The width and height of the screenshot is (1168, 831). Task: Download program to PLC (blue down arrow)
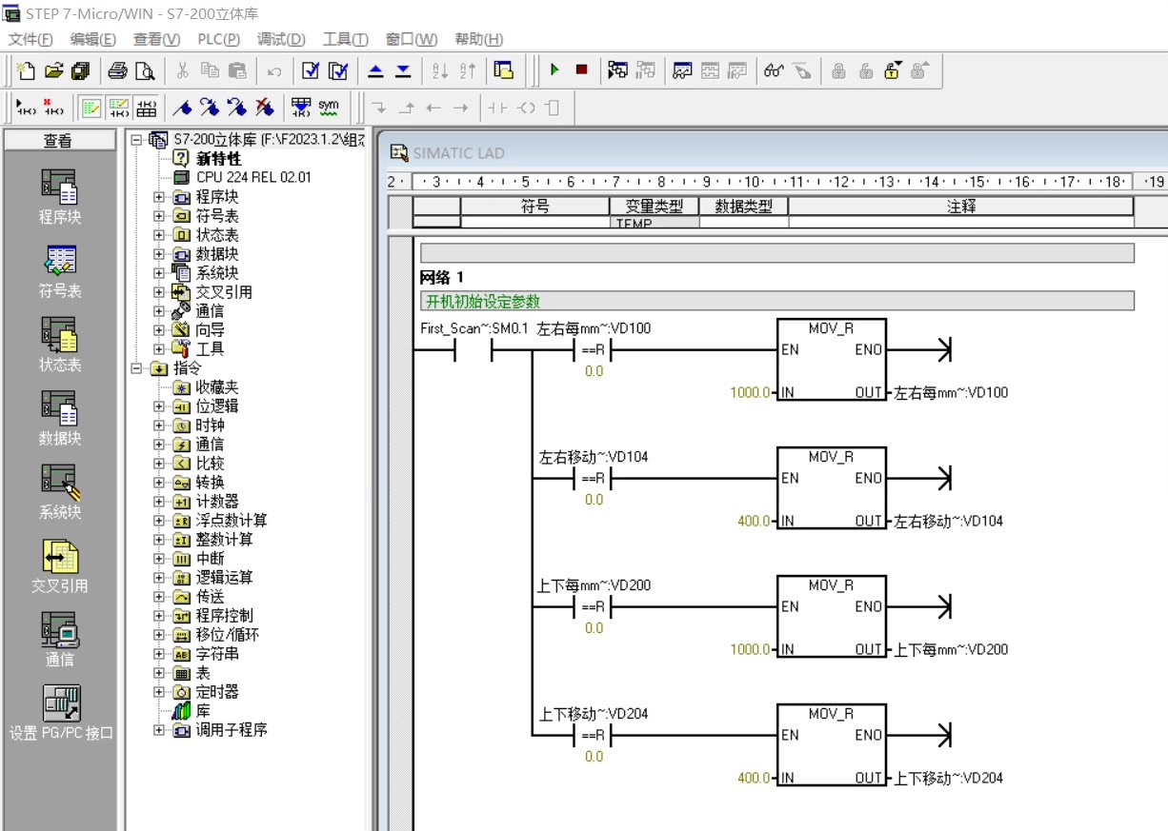[403, 70]
